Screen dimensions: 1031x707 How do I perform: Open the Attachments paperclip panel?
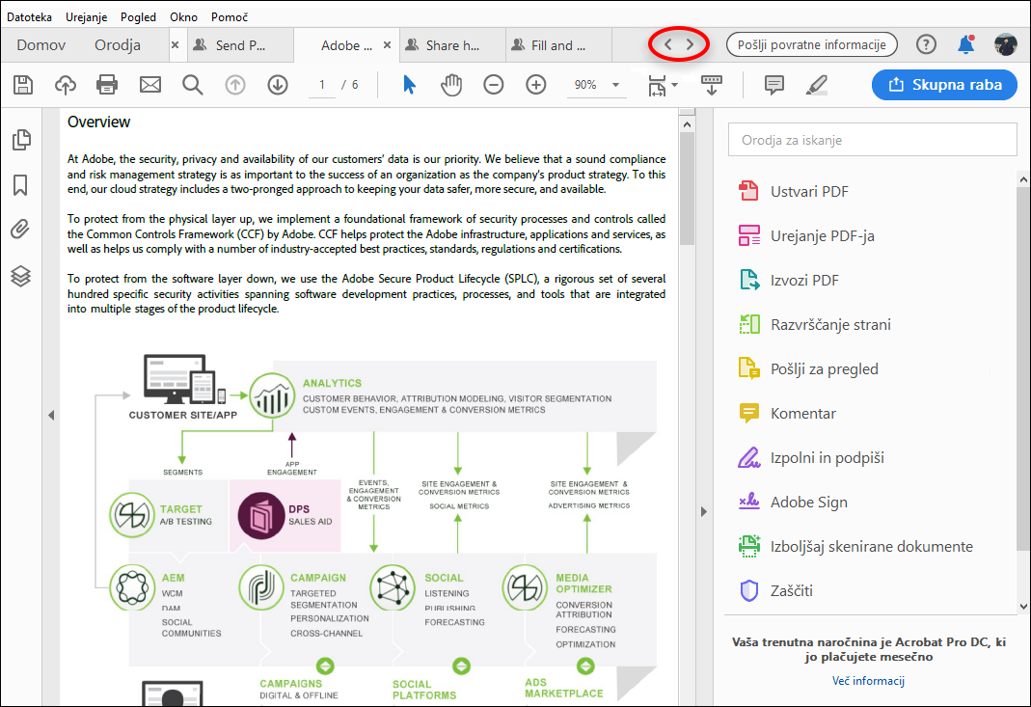(20, 230)
